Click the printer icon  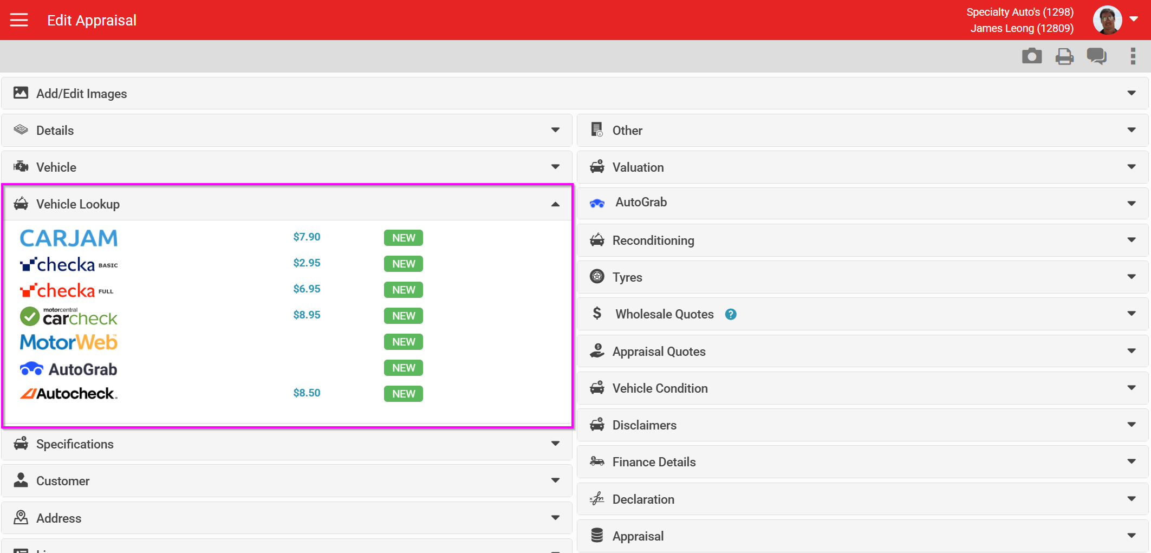[1064, 56]
